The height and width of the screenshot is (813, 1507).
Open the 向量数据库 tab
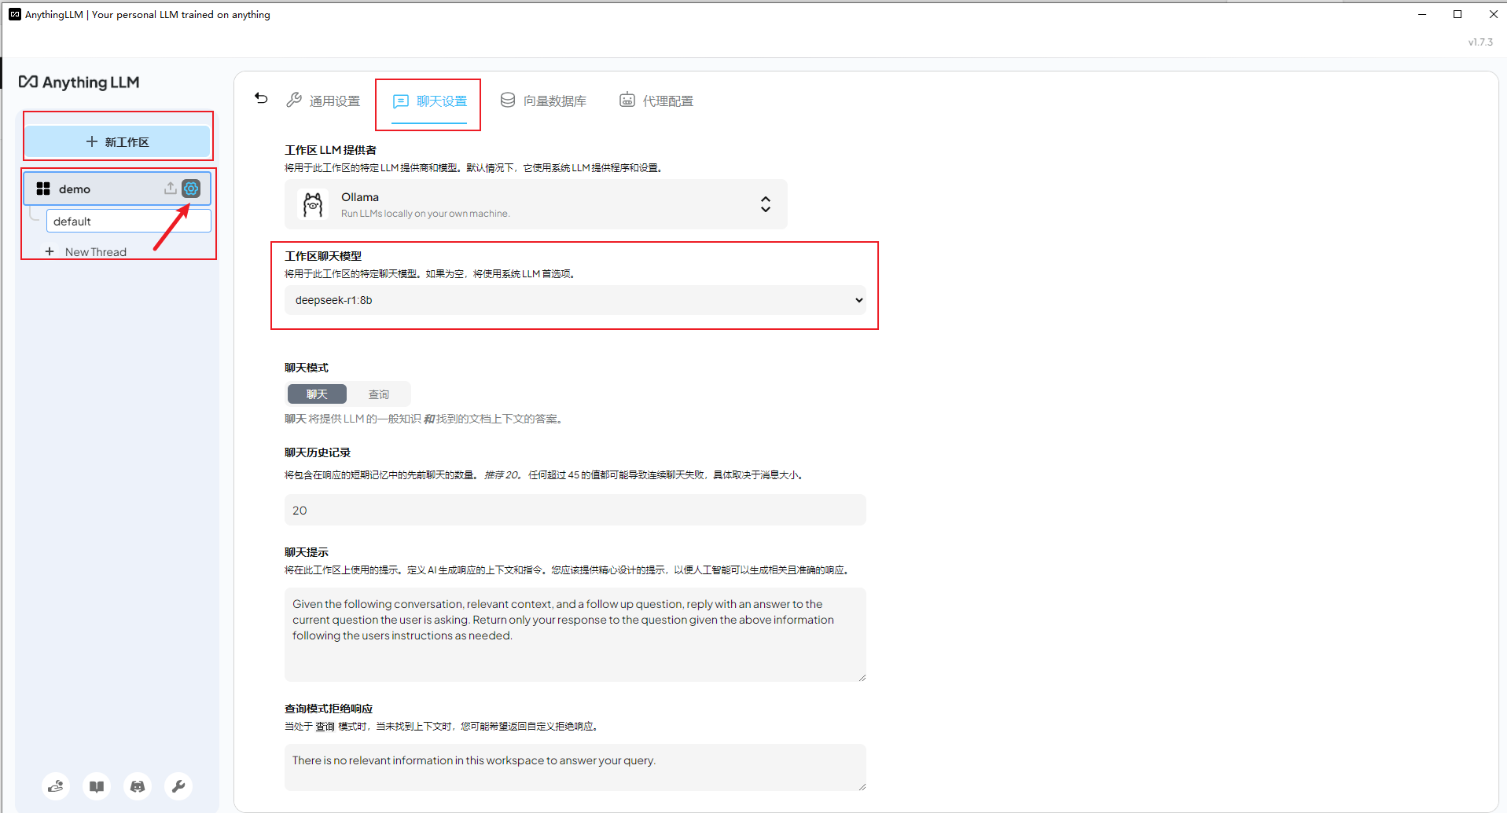coord(543,101)
